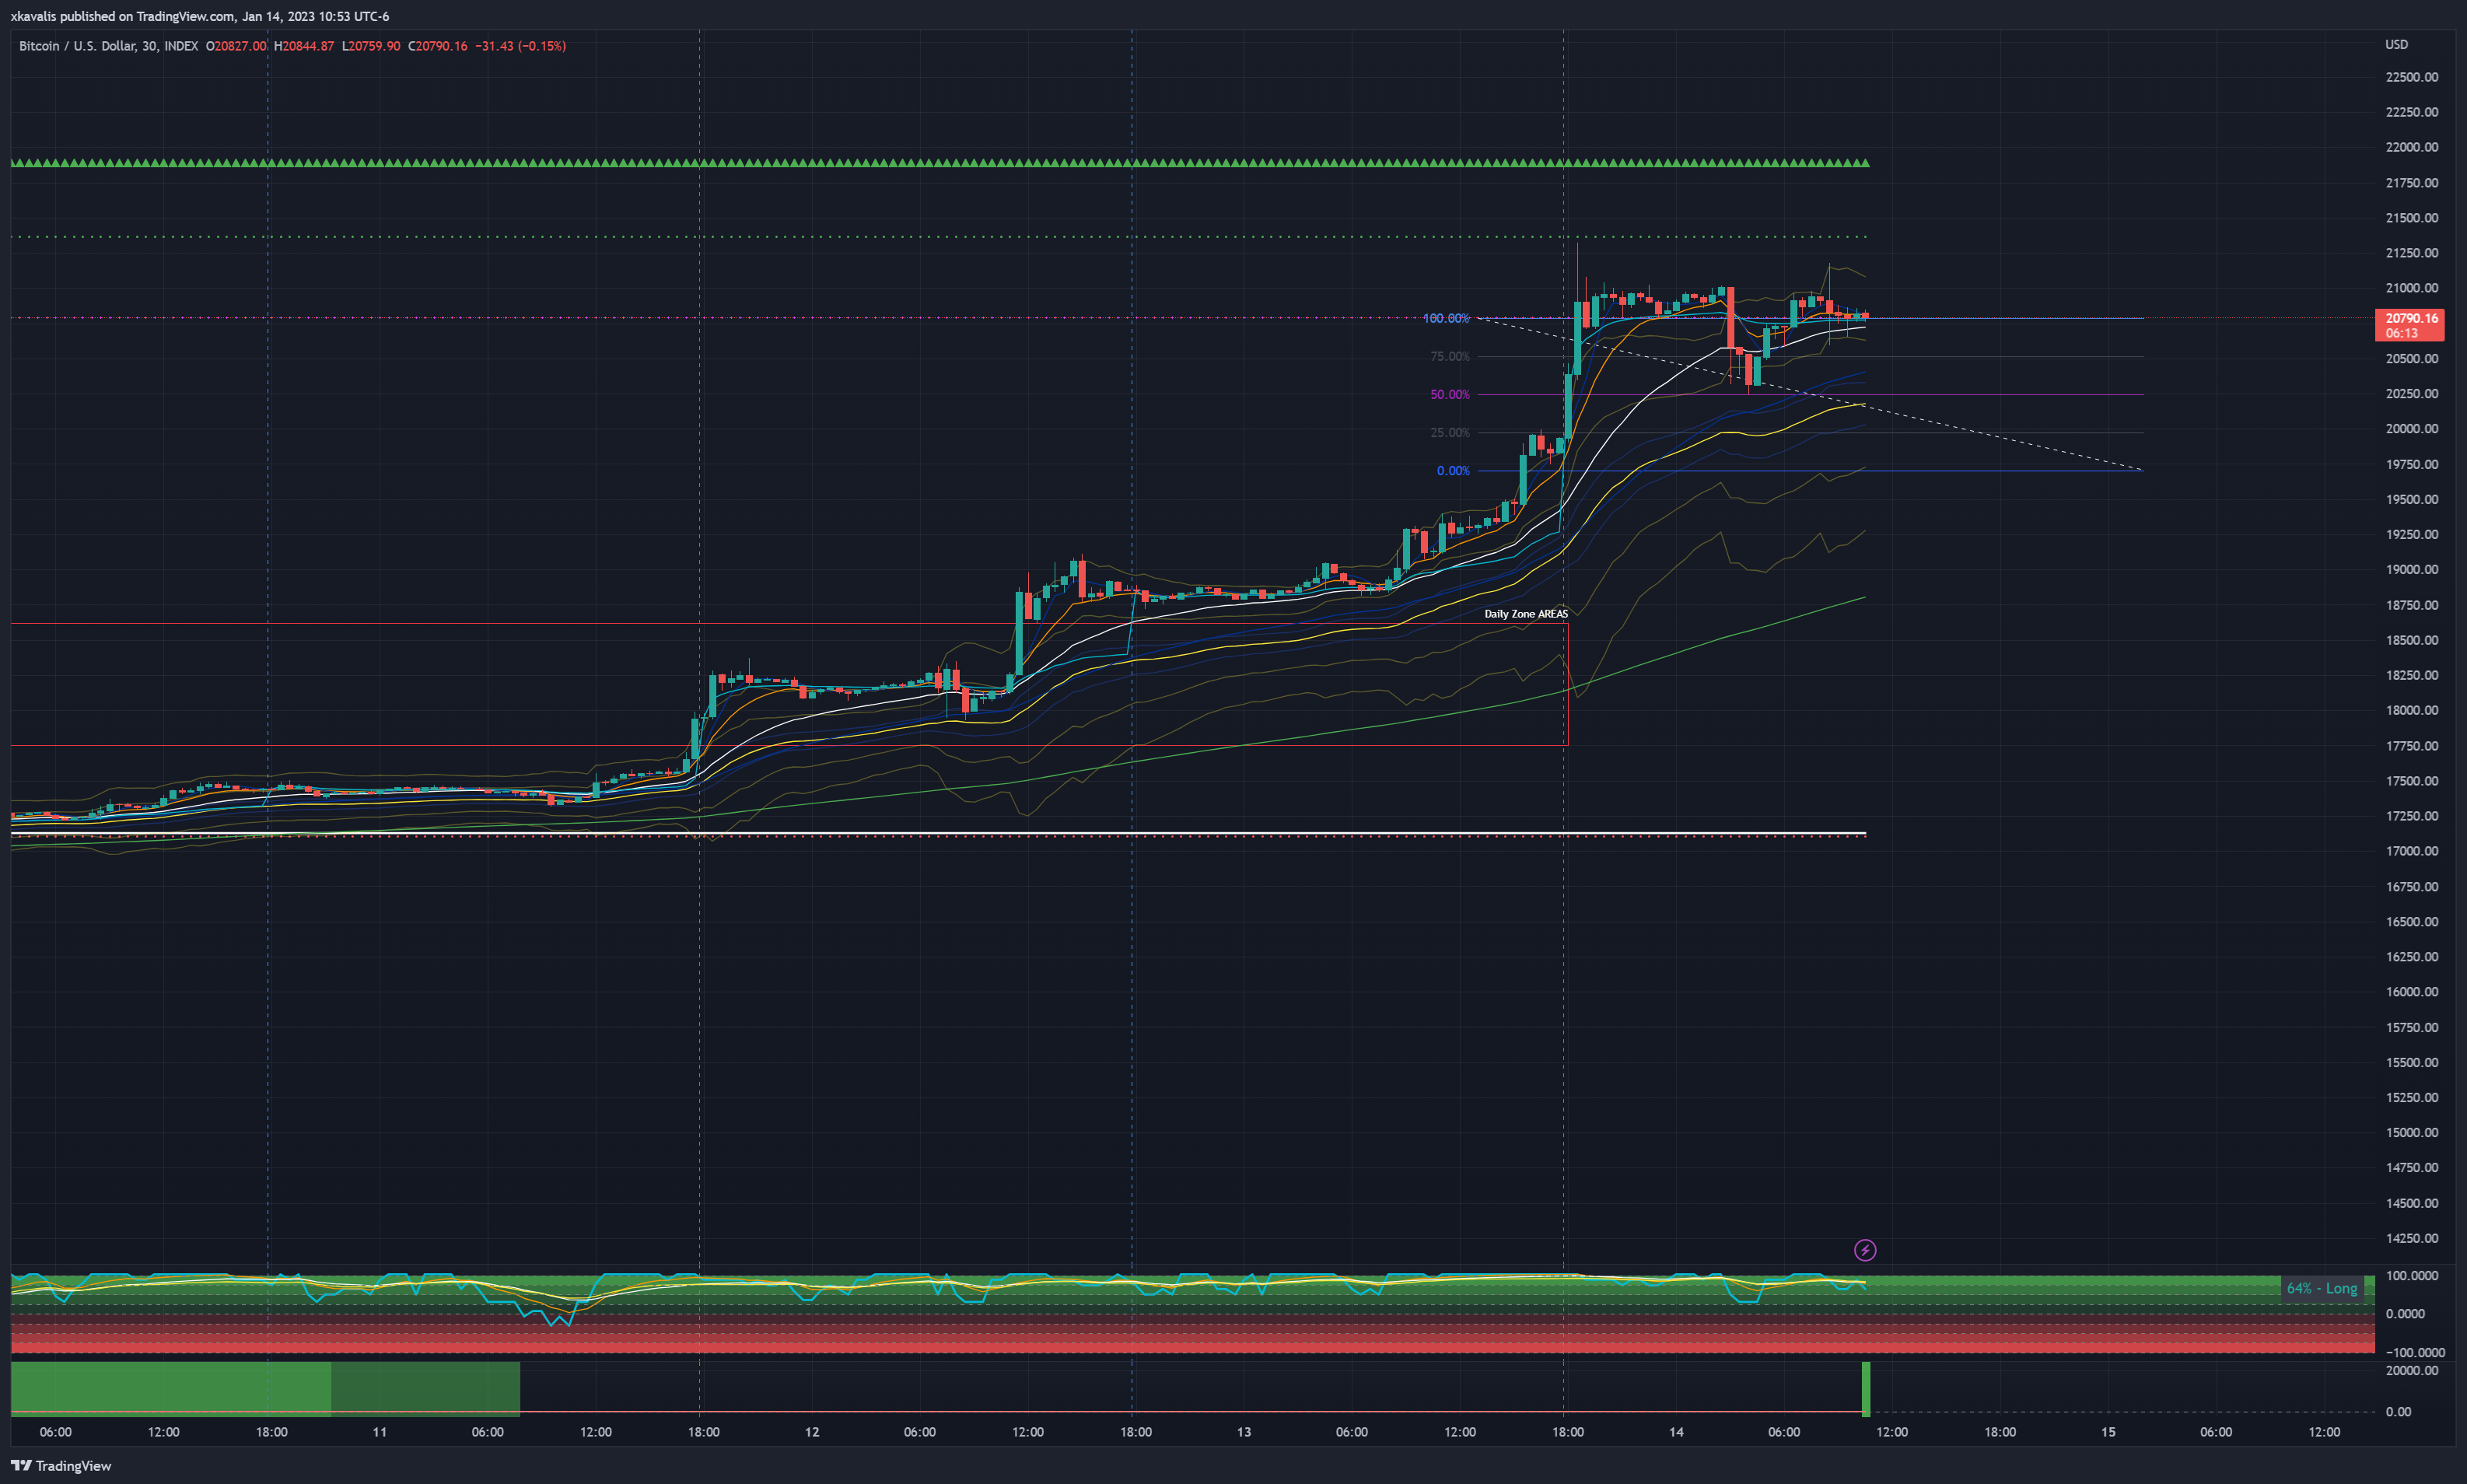Click the 18500.00 price axis label
The width and height of the screenshot is (2467, 1484).
click(x=2411, y=640)
